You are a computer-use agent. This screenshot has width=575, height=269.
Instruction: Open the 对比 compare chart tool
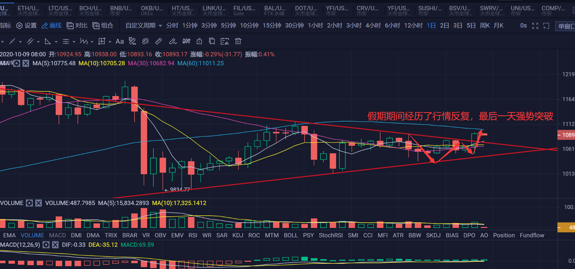77,26
